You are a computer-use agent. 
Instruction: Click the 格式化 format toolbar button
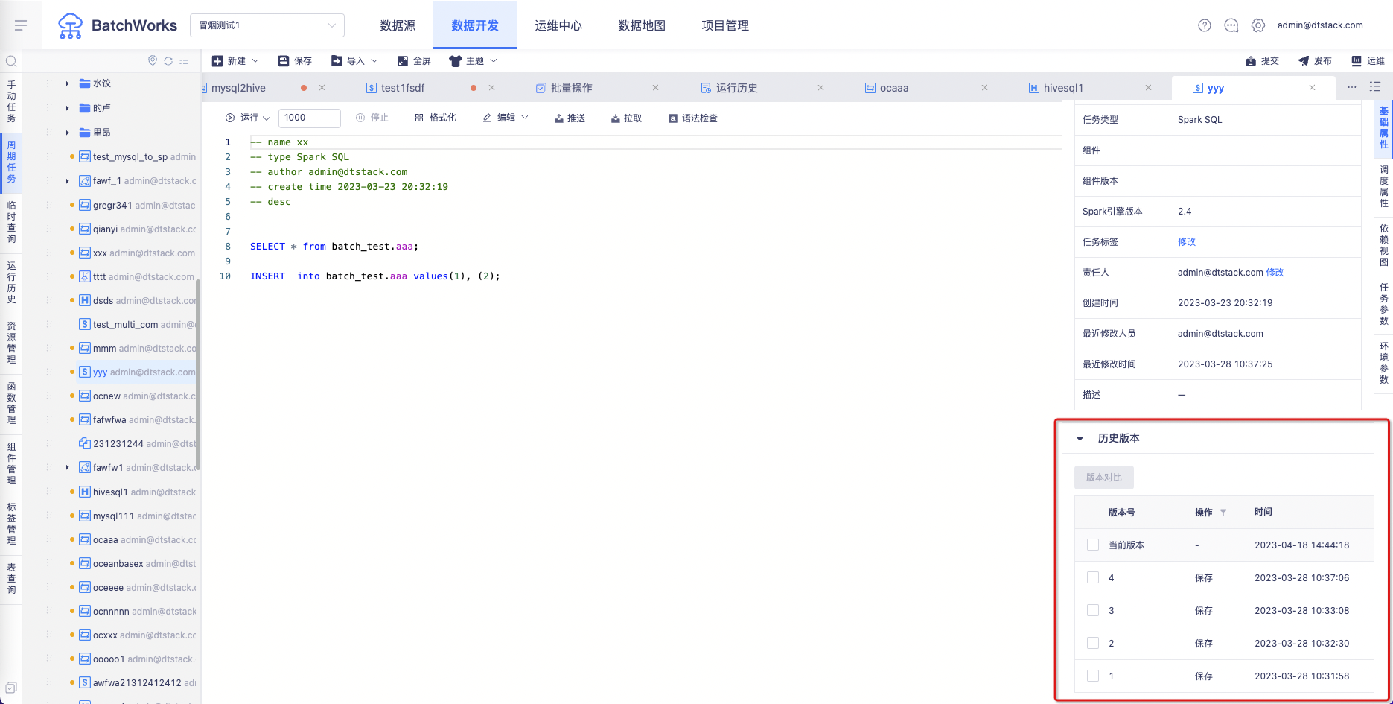tap(436, 118)
